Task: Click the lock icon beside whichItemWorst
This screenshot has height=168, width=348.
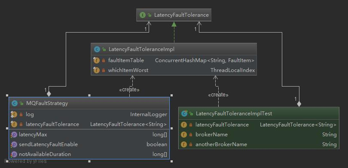Action: click(104, 70)
